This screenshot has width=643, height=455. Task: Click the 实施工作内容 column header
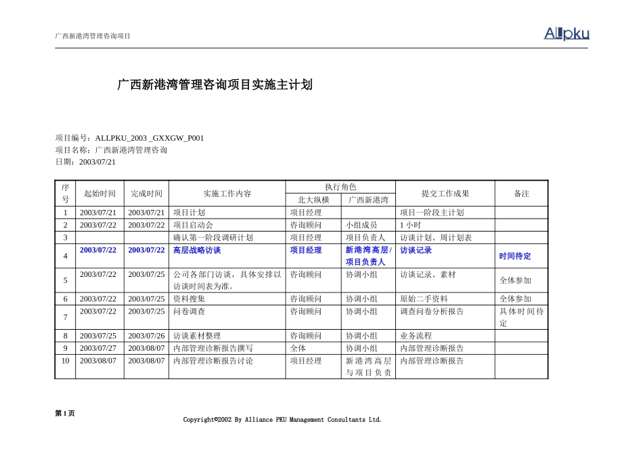[227, 194]
